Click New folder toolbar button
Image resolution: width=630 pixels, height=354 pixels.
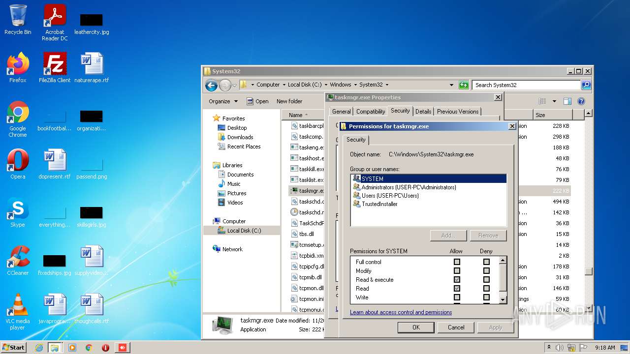point(289,101)
